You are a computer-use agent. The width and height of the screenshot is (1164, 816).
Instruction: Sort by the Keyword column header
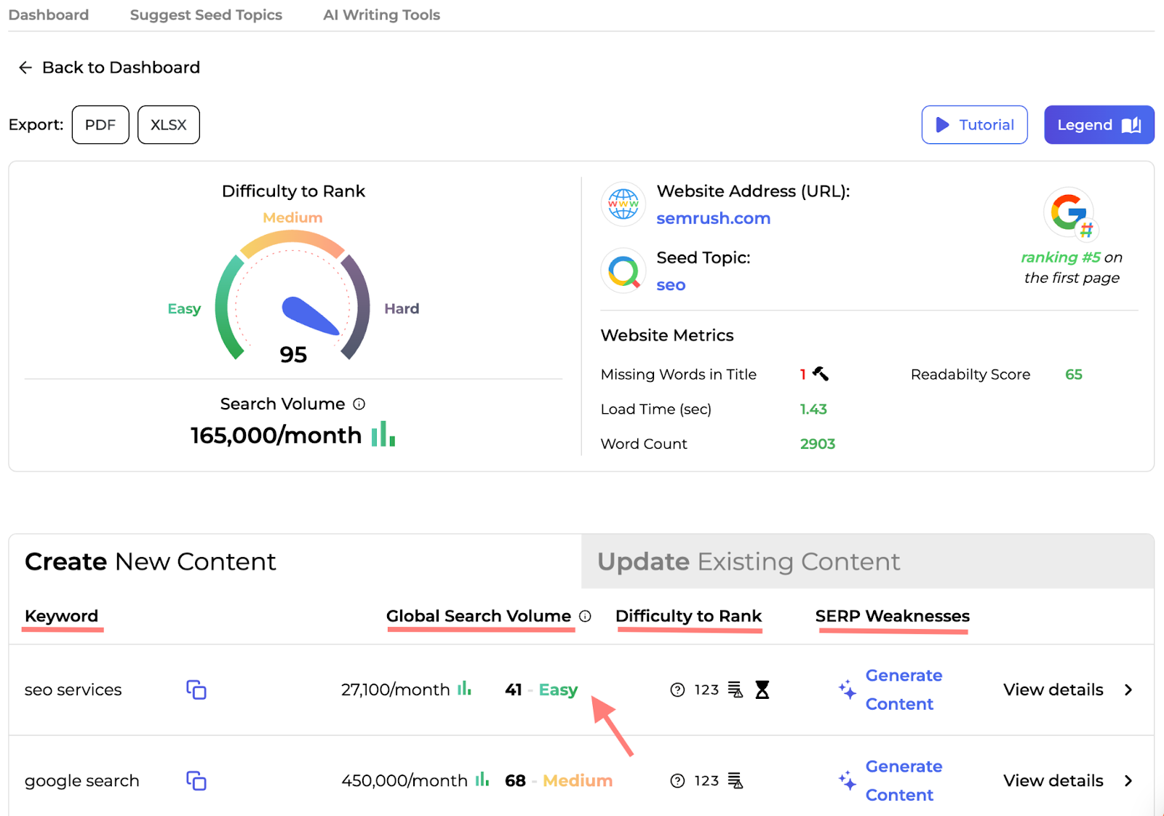62,617
